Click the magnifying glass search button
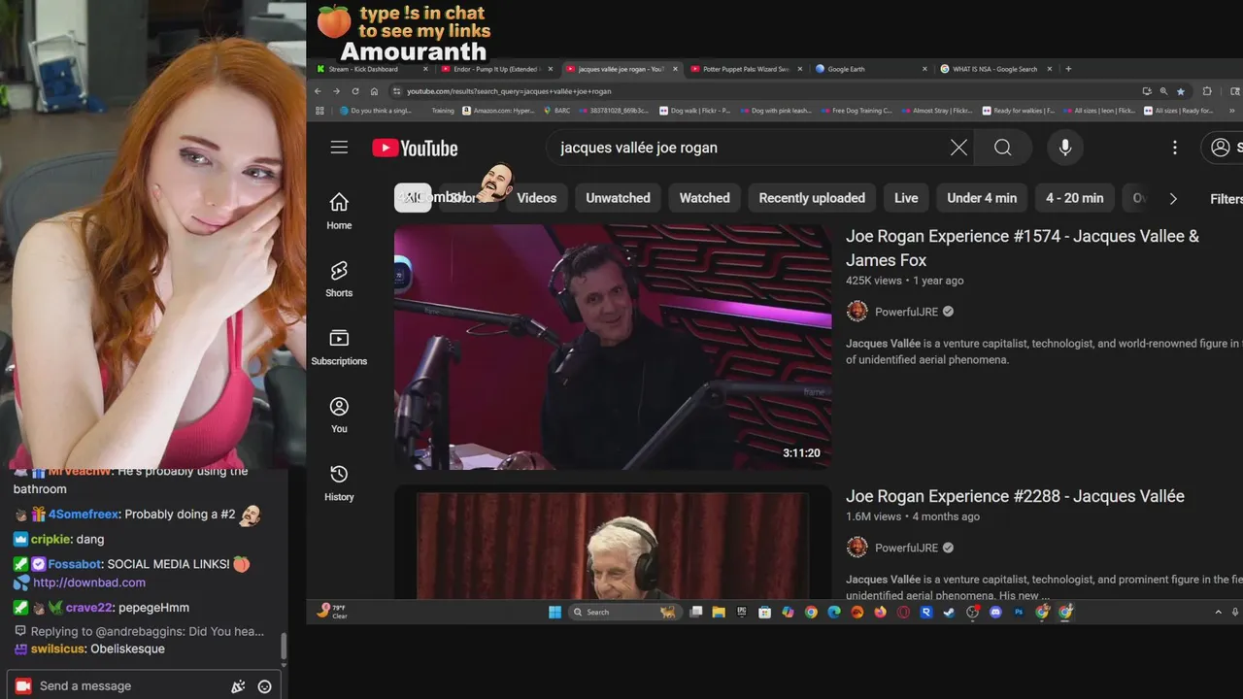The width and height of the screenshot is (1243, 699). coord(1003,148)
